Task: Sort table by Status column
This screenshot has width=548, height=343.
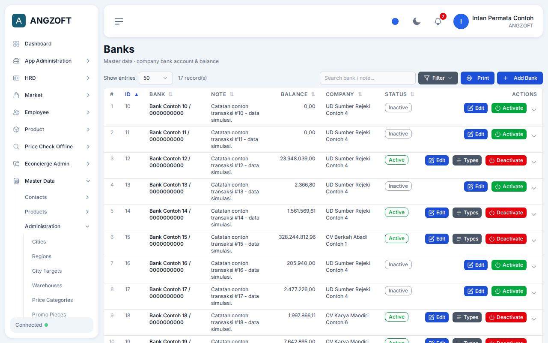Action: pyautogui.click(x=399, y=94)
